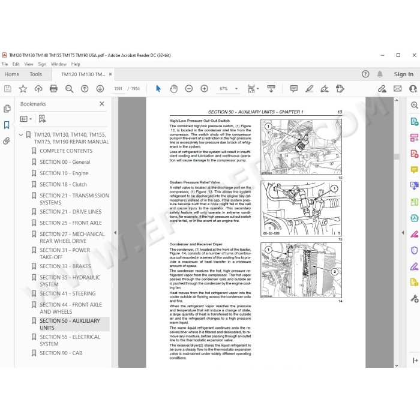Collapse the left navigation pane arrow
This screenshot has height=420, width=420.
pos(115,233)
